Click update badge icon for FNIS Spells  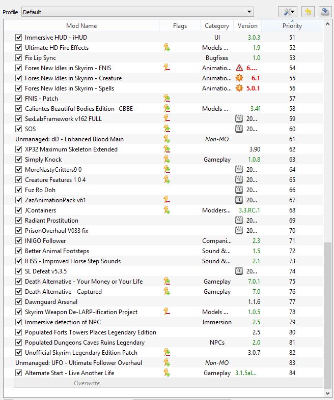[x=239, y=88]
